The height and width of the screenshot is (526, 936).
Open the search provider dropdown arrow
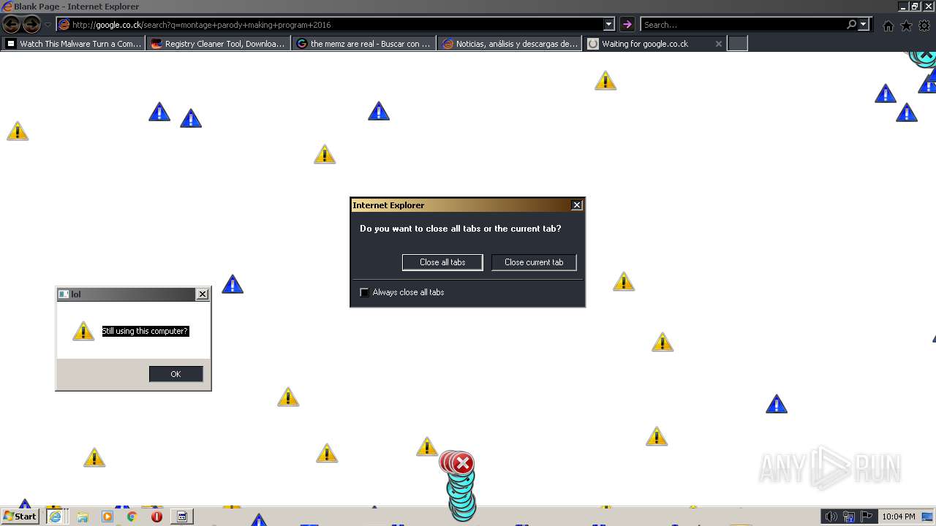pyautogui.click(x=864, y=25)
